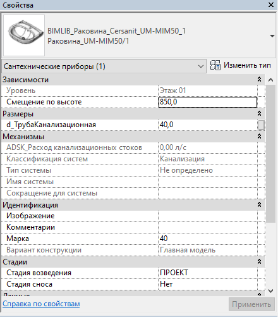The height and width of the screenshot is (317, 278).
Task: Click the Имя системы parameter label
Action: tap(30, 182)
